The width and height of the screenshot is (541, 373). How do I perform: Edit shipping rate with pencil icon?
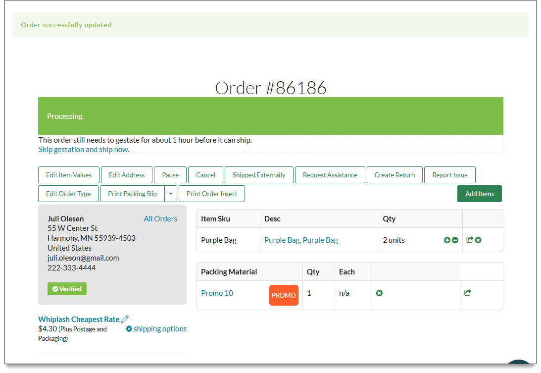tap(125, 319)
